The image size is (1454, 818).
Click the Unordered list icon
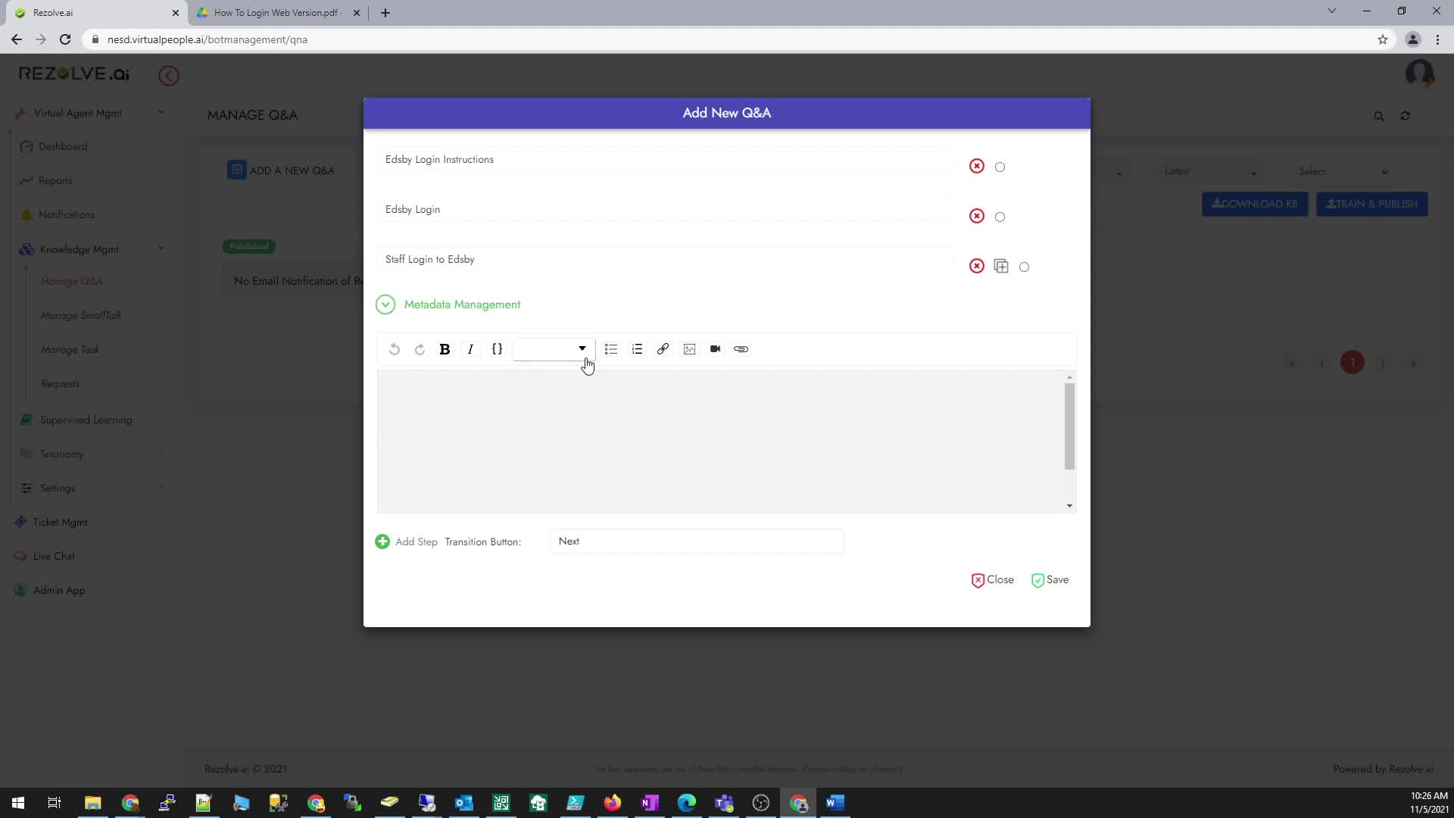(611, 348)
